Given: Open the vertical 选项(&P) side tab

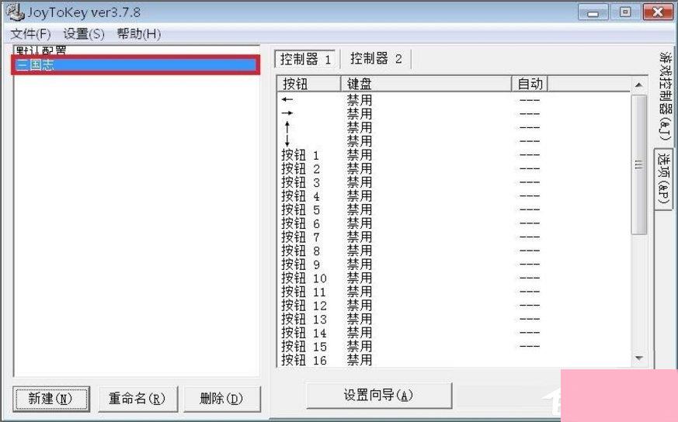Looking at the screenshot, I should (664, 179).
